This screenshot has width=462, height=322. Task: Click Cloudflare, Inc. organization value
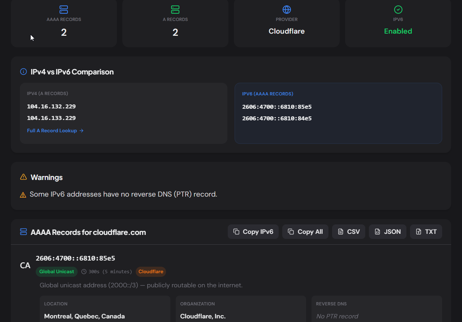click(x=203, y=316)
